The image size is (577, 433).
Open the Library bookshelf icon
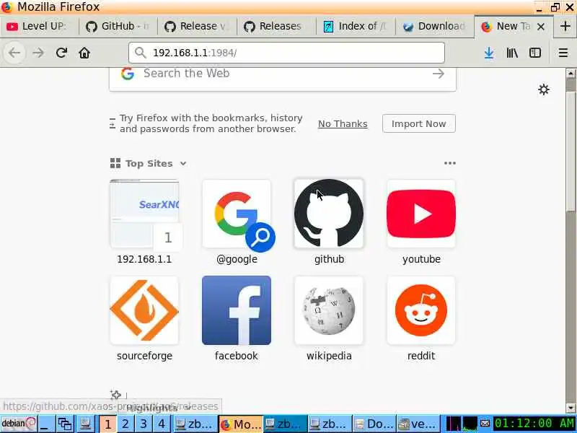[512, 53]
